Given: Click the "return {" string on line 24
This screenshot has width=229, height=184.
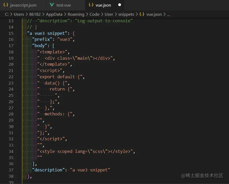Looking at the screenshot, I should tap(55, 89).
